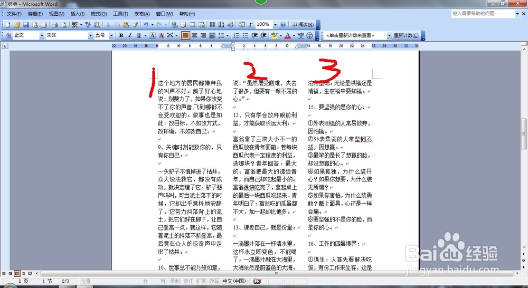
Task: Apply numbered list formatting
Action: 237,35
